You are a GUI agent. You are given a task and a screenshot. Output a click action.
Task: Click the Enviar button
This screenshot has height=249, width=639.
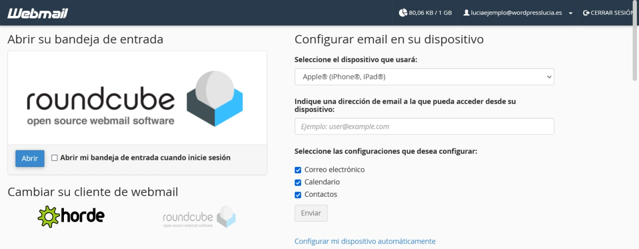tap(311, 213)
